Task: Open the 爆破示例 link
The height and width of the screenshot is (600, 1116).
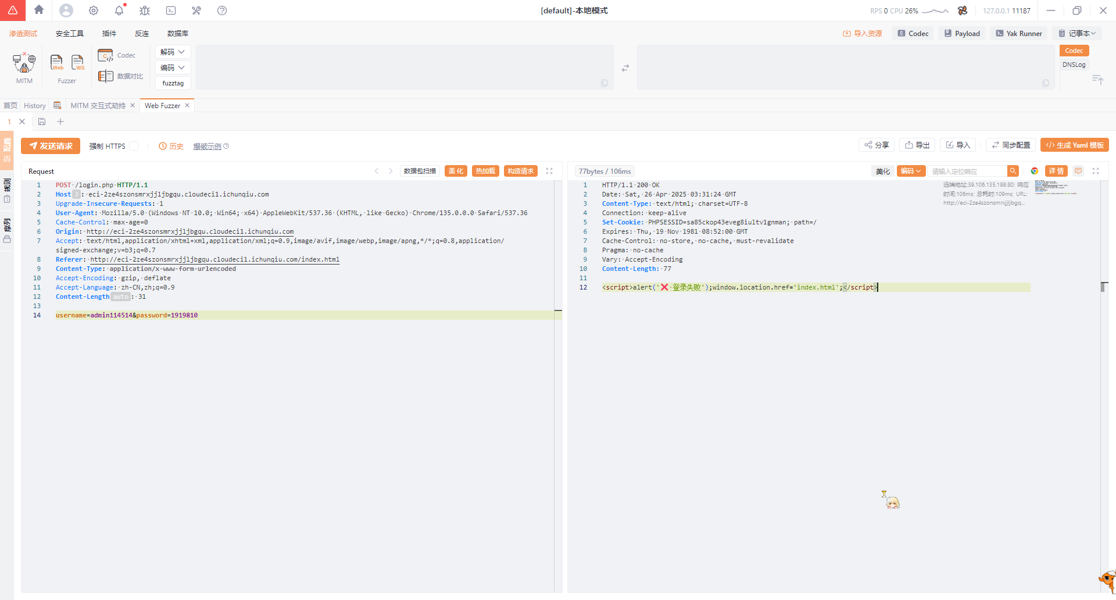Action: (208, 146)
